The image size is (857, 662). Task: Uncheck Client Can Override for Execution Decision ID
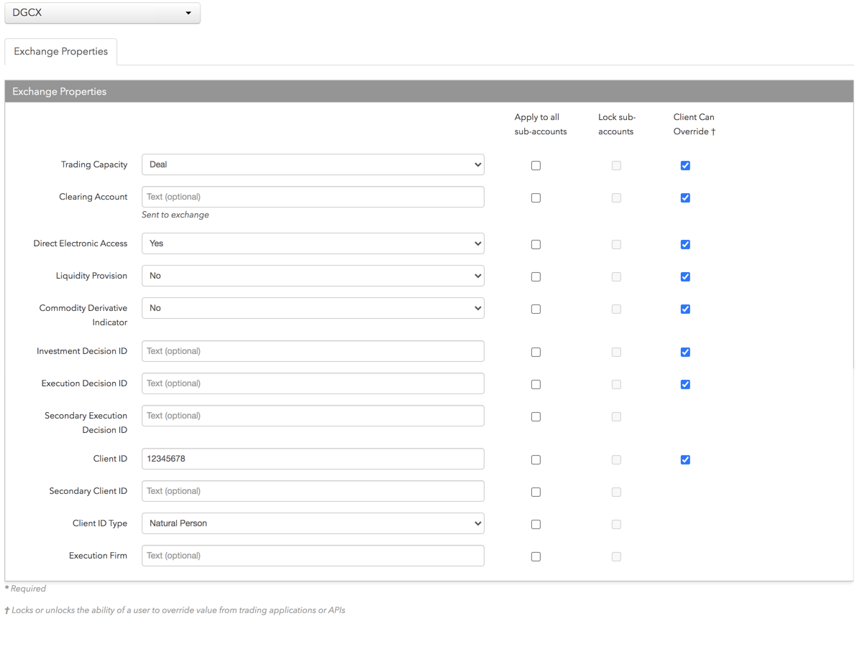pyautogui.click(x=685, y=384)
